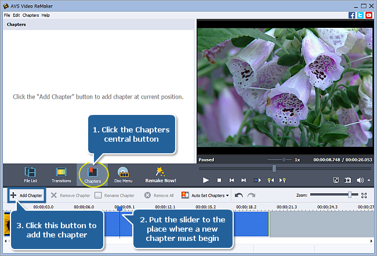This screenshot has height=256, width=377.
Task: Click the zoom fit-to-window icon
Action: 364,196
